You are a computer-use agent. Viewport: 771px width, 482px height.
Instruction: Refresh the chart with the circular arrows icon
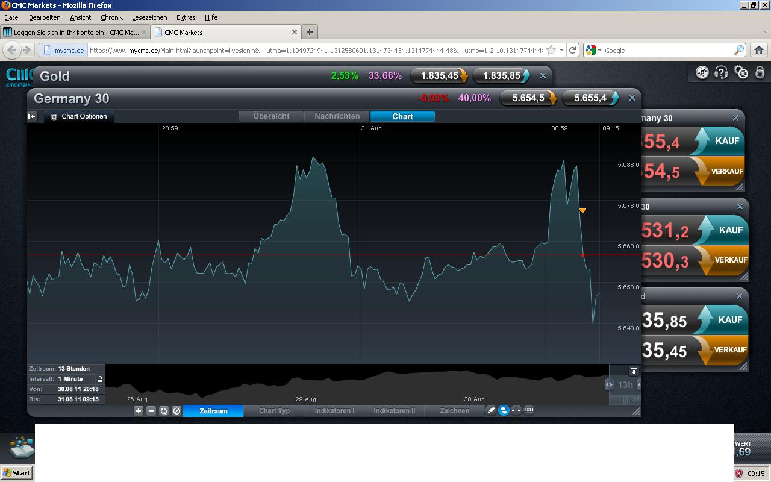(x=164, y=411)
